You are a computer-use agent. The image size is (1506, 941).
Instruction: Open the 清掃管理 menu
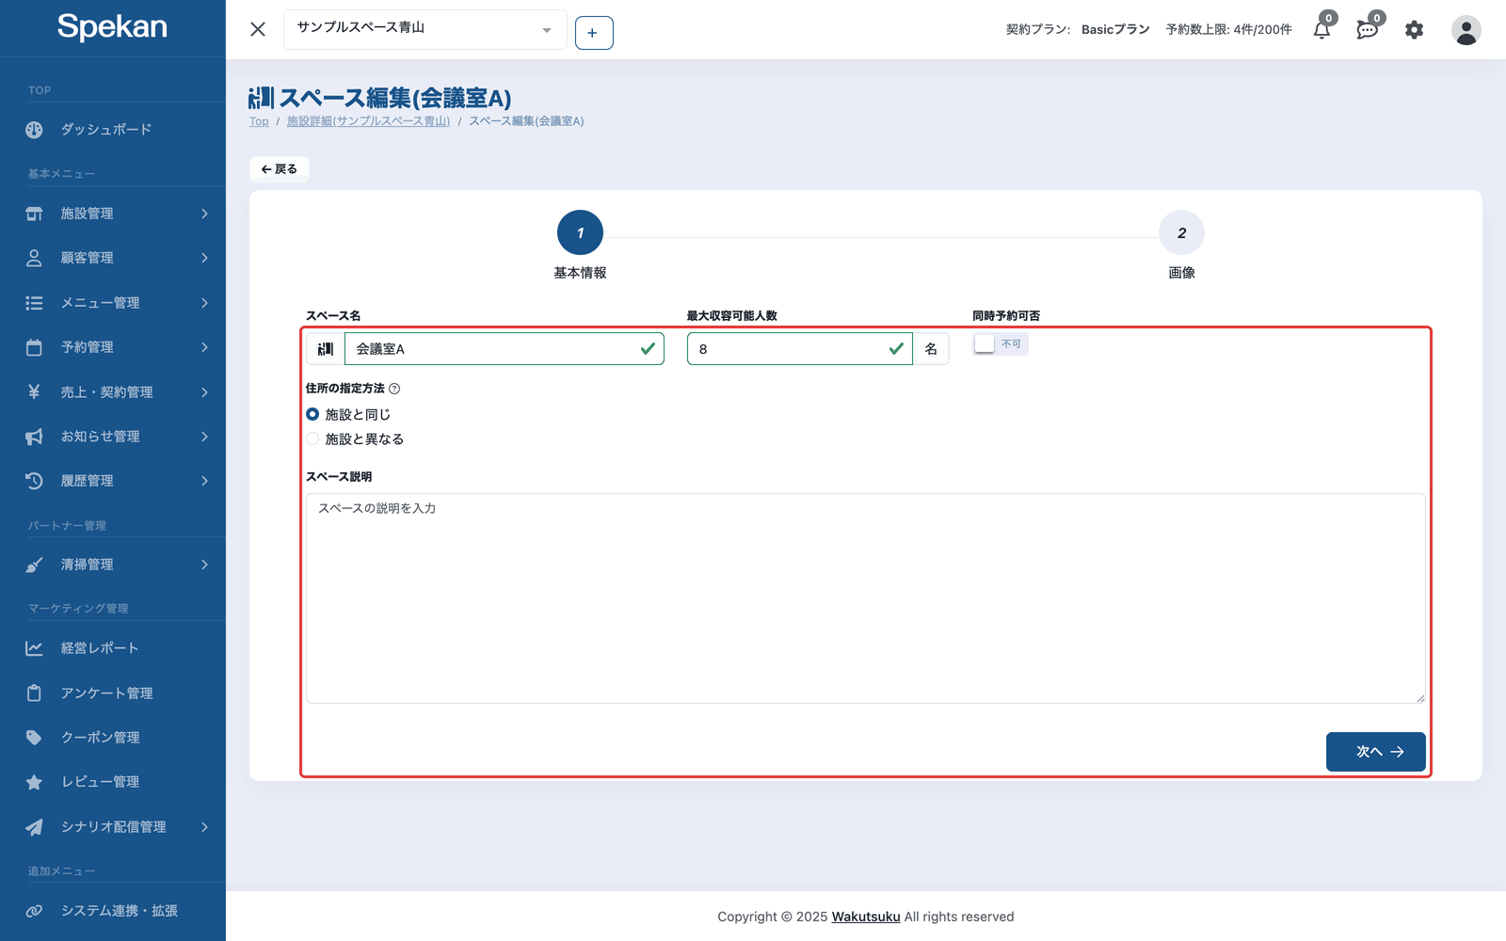tap(113, 565)
